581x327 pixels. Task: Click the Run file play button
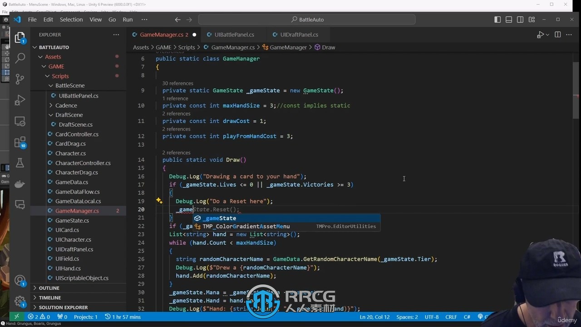540,35
